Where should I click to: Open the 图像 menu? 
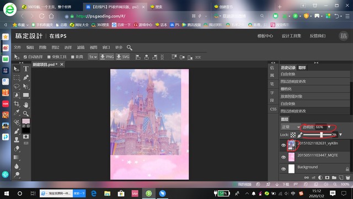click(x=42, y=48)
